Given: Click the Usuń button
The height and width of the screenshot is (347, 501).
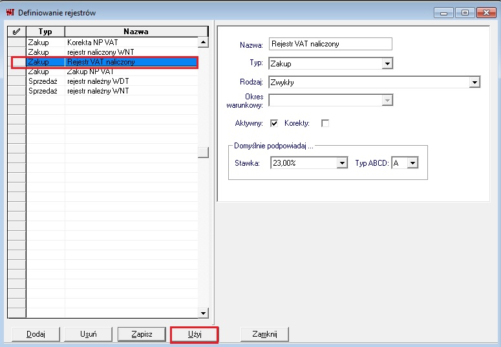Looking at the screenshot, I should click(88, 334).
